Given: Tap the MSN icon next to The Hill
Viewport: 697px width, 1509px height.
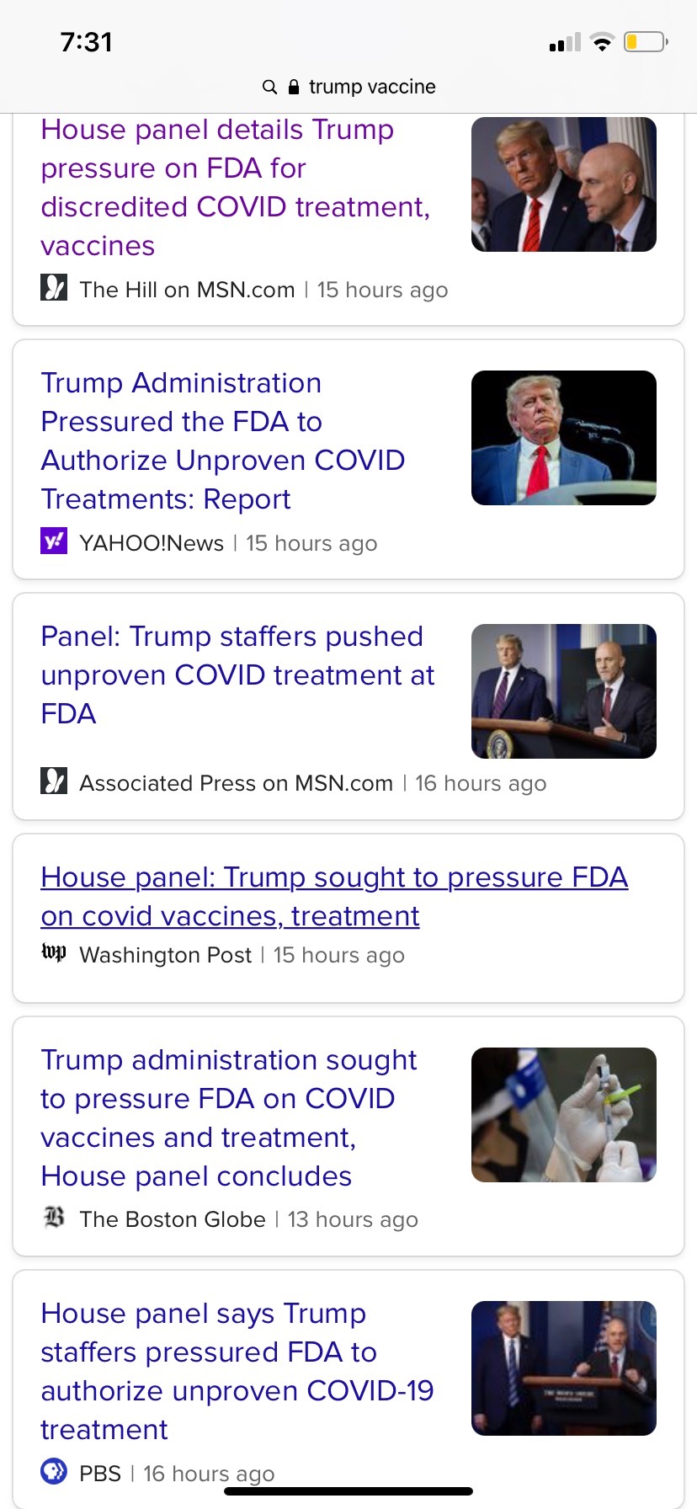Looking at the screenshot, I should pyautogui.click(x=54, y=288).
